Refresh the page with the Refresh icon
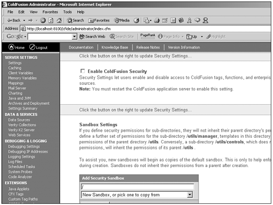The width and height of the screenshot is (273, 205). [51, 20]
